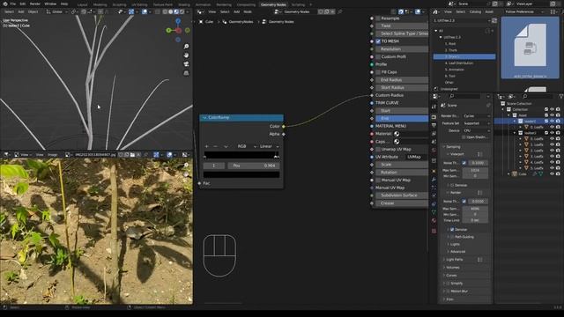This screenshot has height=317, width=564.
Task: Open the Render Engine Cycles dropdown
Action: pos(476,116)
